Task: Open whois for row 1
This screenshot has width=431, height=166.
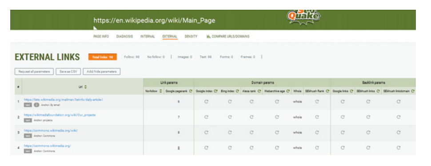Action: (x=297, y=102)
